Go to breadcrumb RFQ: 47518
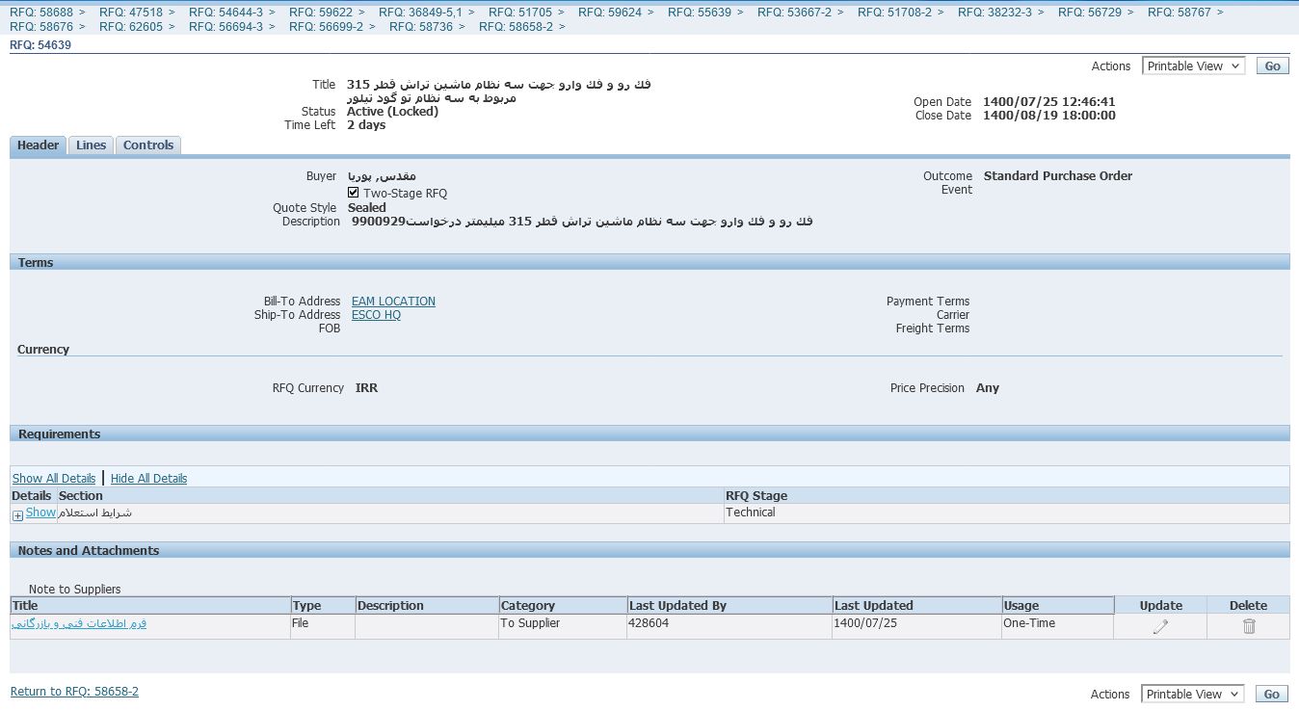 (131, 13)
